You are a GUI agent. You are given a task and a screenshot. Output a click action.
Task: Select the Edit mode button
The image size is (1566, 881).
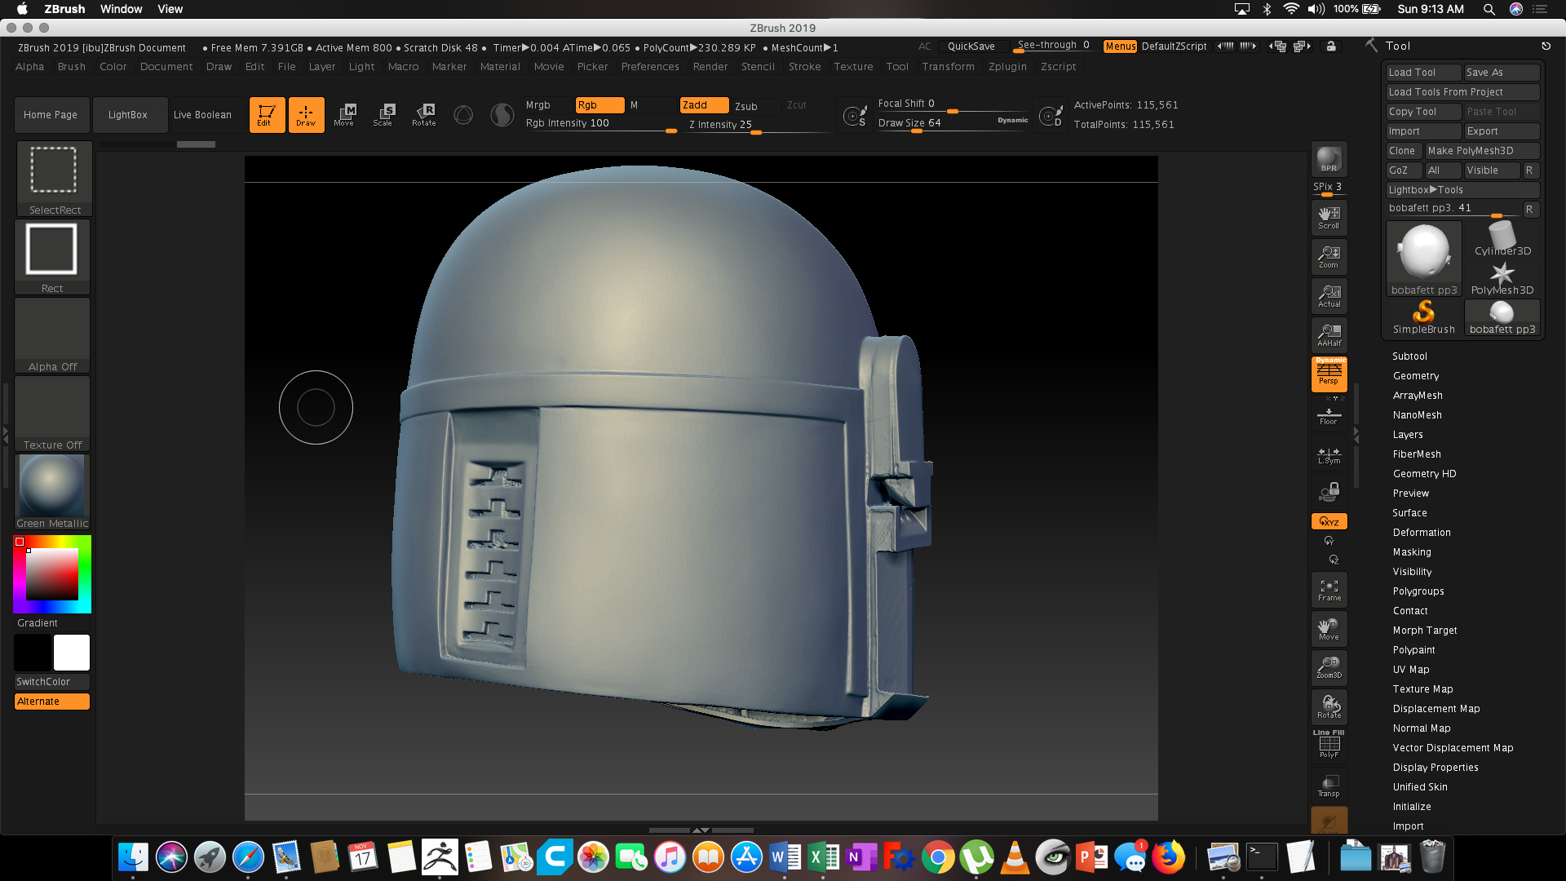pyautogui.click(x=267, y=114)
